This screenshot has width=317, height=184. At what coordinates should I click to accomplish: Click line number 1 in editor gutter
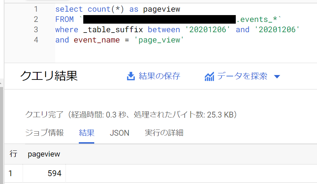coord(36,9)
